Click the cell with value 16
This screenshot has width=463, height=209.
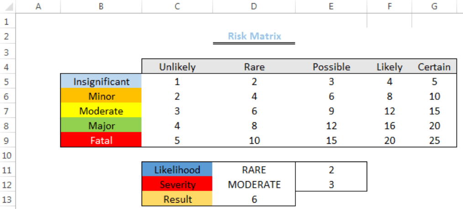(389, 125)
